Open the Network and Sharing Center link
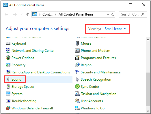Image resolution: width=151 pixels, height=114 pixels. pos(33,51)
